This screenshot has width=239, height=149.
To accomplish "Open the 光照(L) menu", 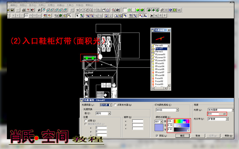I will pyautogui.click(x=42, y=5).
